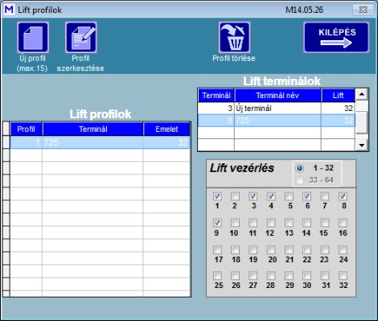378x321 pixels.
Task: Click the terminal list scroll-up arrow
Action: coord(362,94)
